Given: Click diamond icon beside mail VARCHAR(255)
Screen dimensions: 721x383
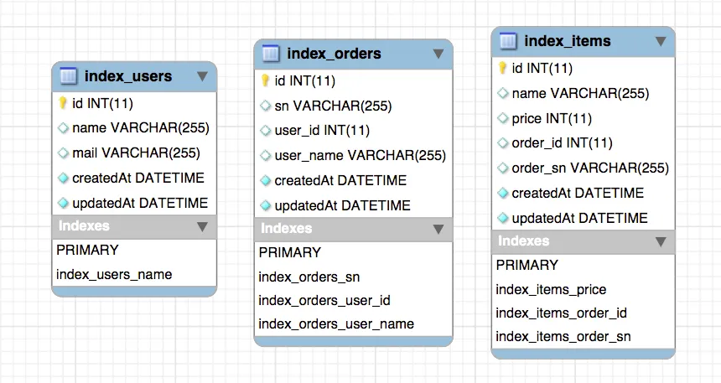Looking at the screenshot, I should [x=63, y=153].
